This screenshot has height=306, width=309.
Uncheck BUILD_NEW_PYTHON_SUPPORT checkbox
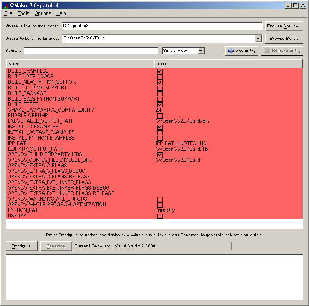(x=160, y=82)
